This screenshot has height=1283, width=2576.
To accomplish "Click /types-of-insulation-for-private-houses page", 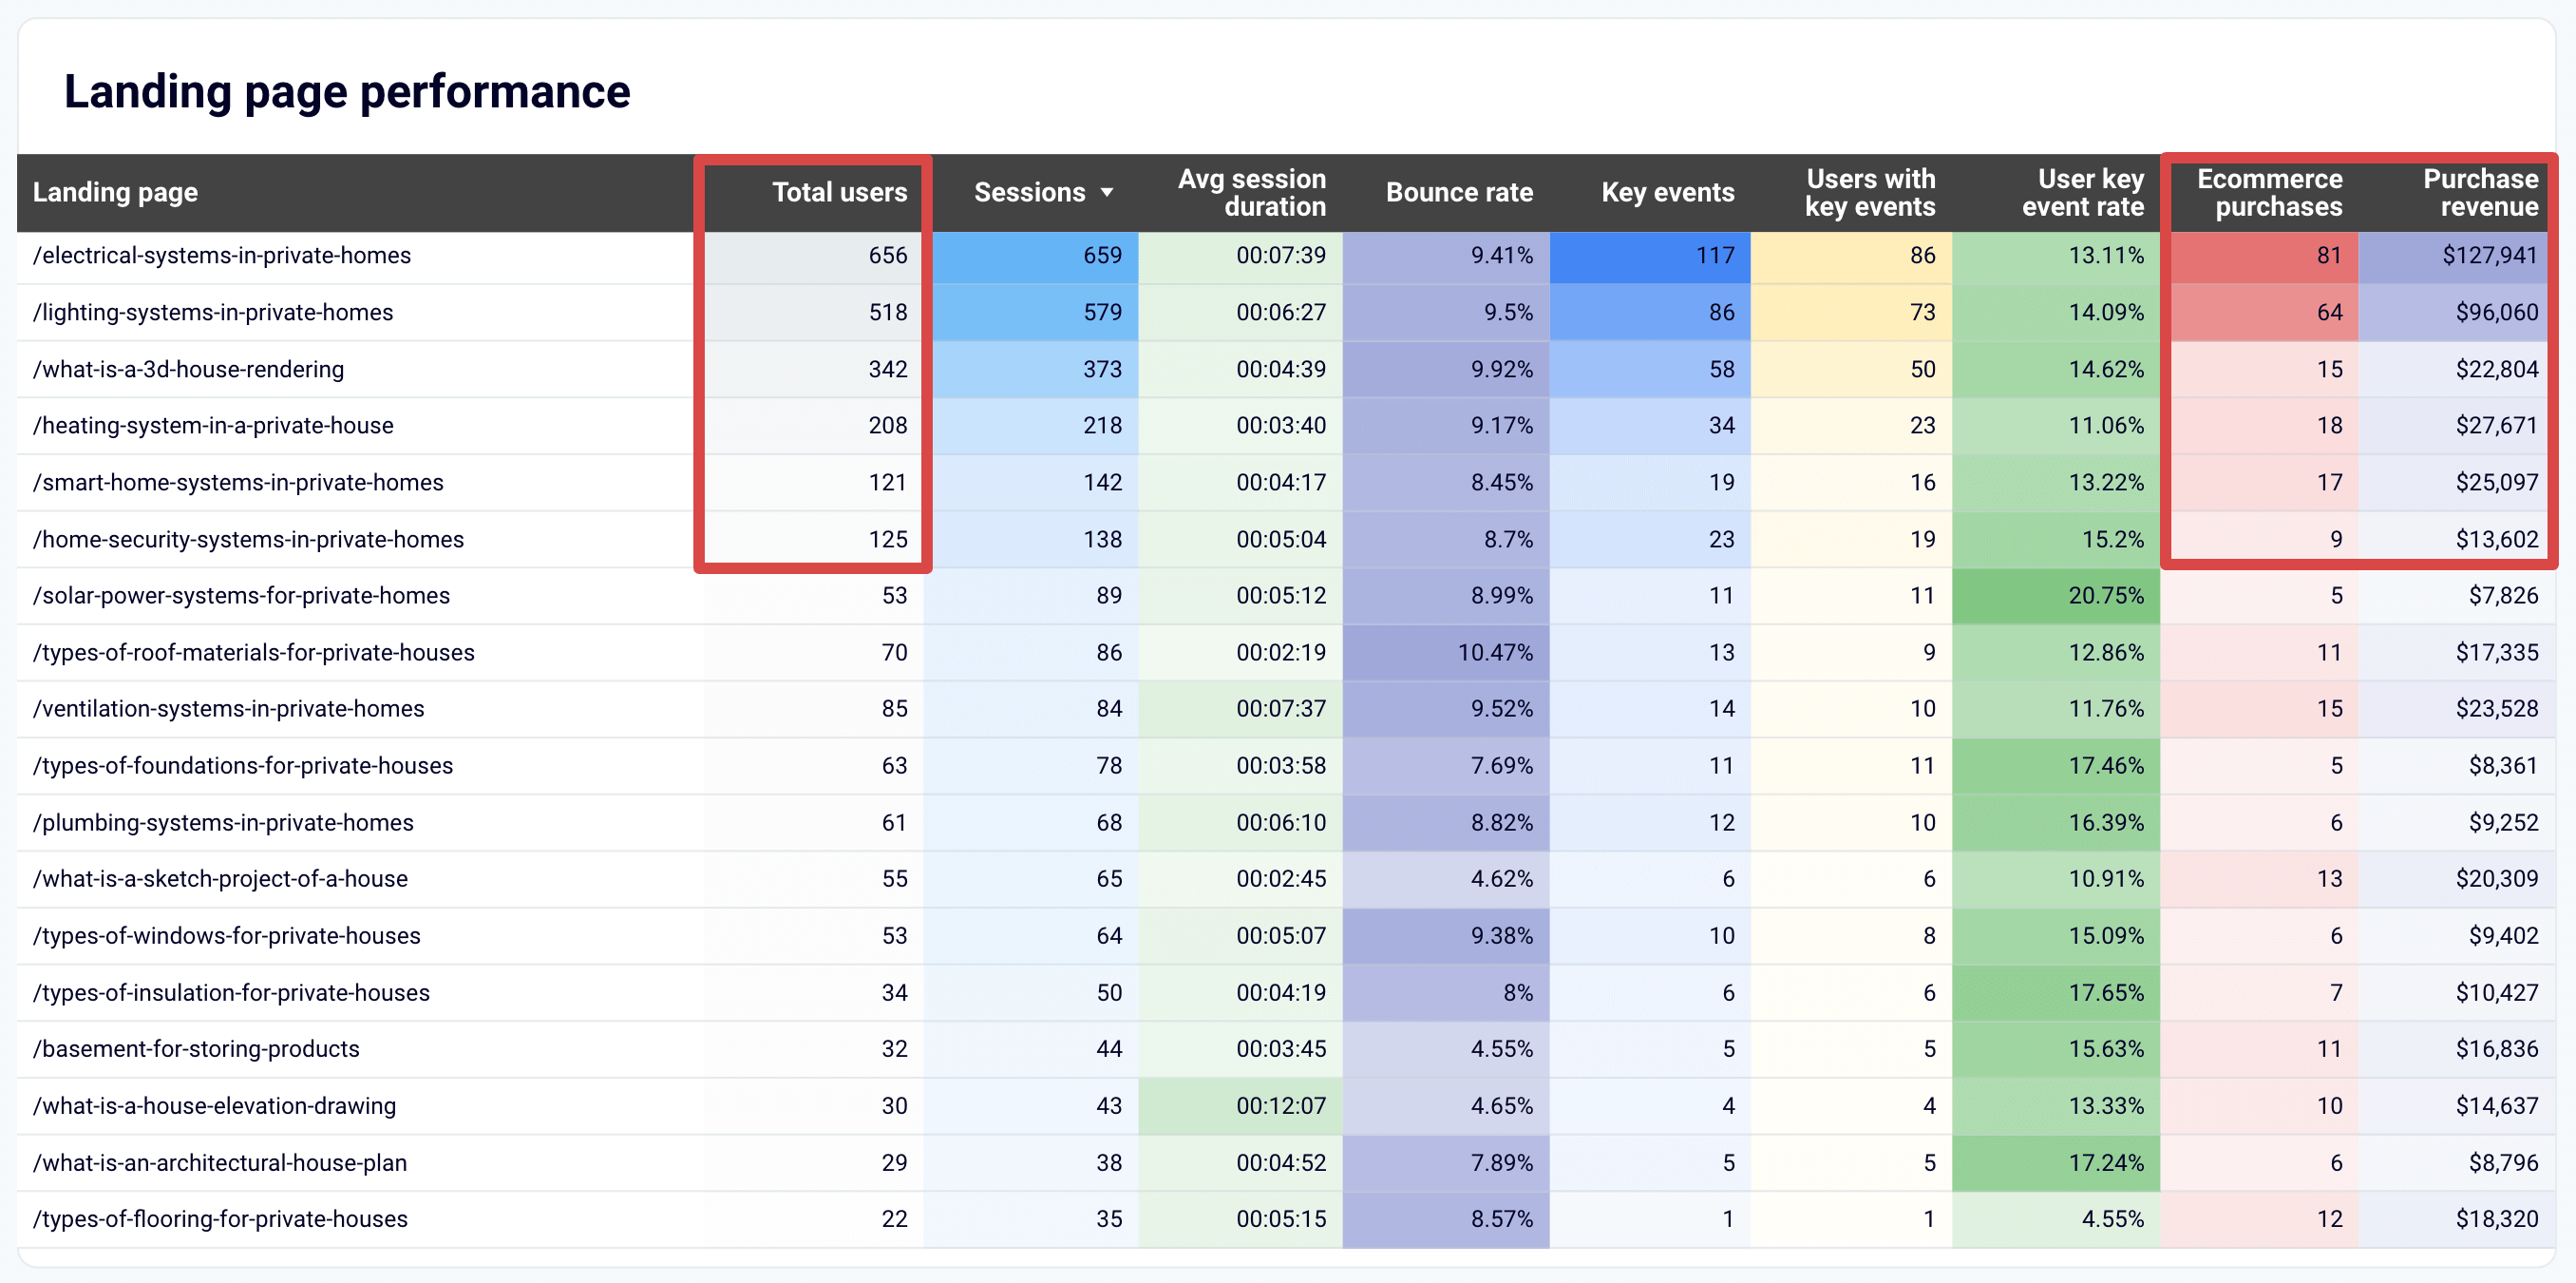I will [x=231, y=993].
